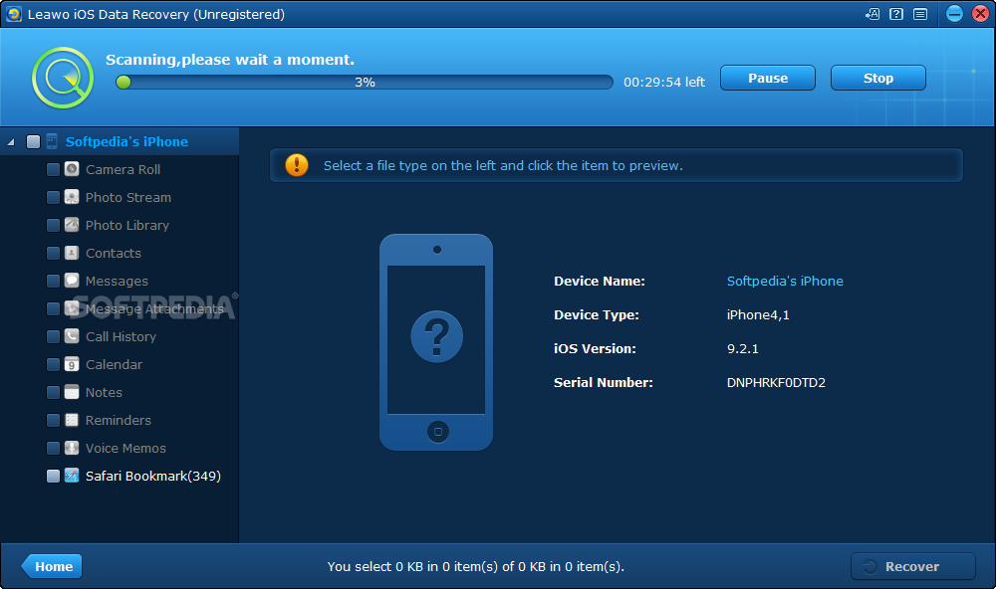Check the Voice Memos checkbox
Image resolution: width=996 pixels, height=589 pixels.
click(x=54, y=448)
